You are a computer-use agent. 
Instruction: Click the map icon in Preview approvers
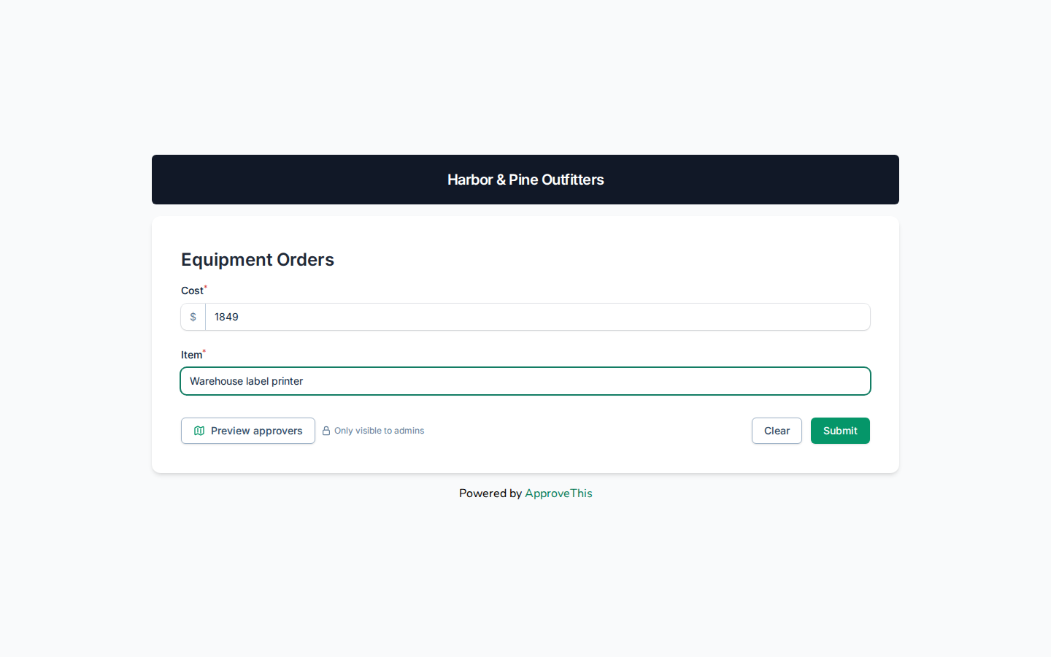pyautogui.click(x=199, y=431)
